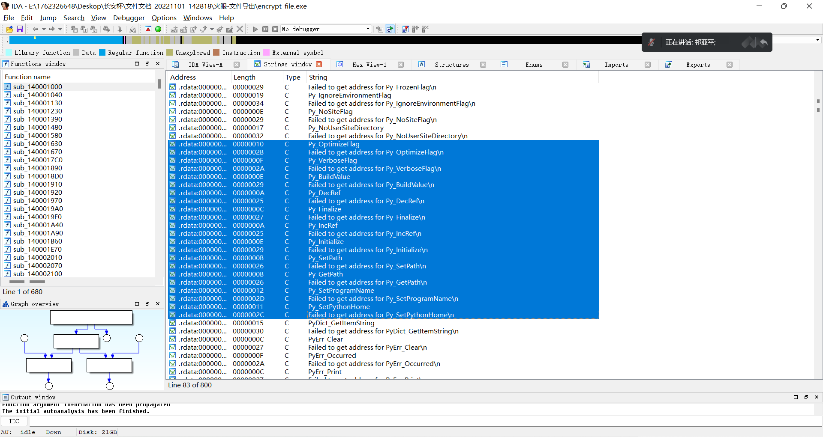Close the Graph overview panel
Screen dimensions: 823x437
click(x=158, y=304)
